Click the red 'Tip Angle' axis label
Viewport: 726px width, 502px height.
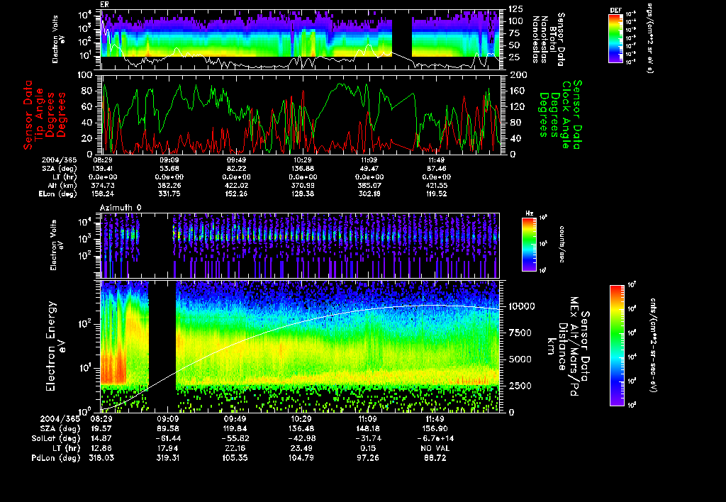pyautogui.click(x=40, y=115)
